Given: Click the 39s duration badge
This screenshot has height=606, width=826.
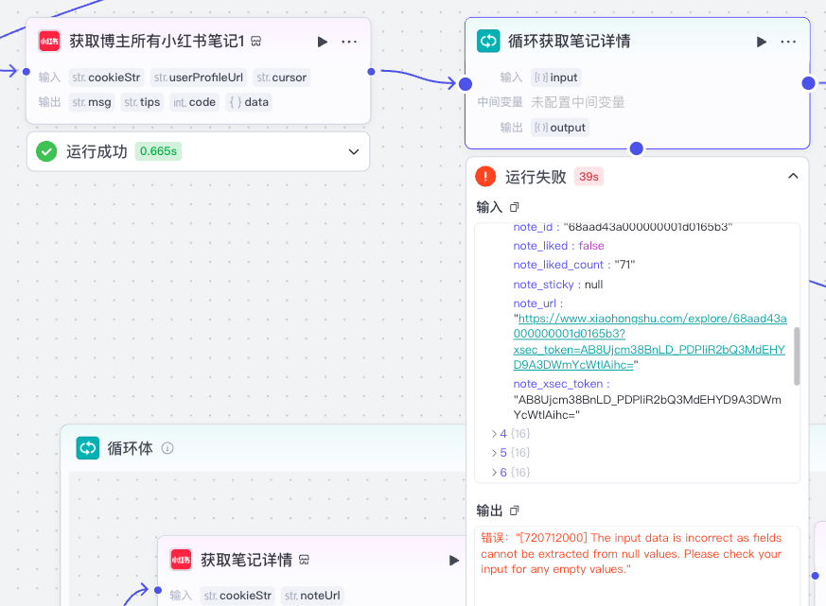Looking at the screenshot, I should click(589, 177).
